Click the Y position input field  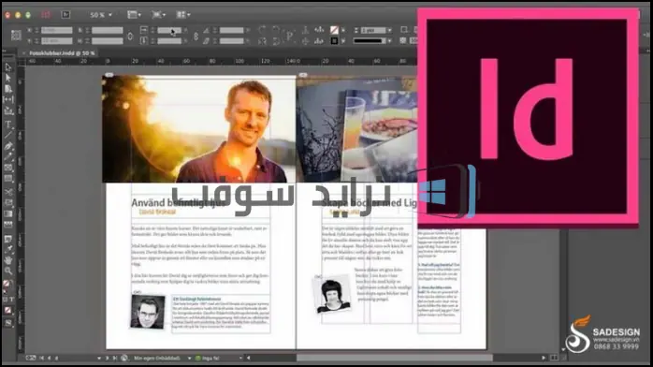(57, 41)
